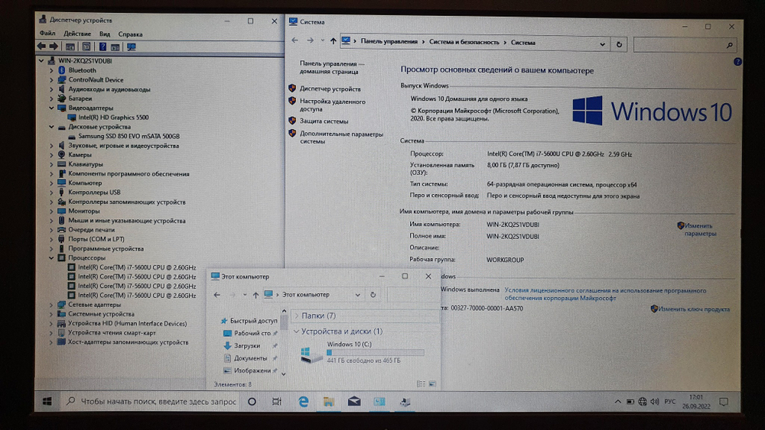Collapse the Дисковые устройства node
Screen dimensions: 765x430
51,127
